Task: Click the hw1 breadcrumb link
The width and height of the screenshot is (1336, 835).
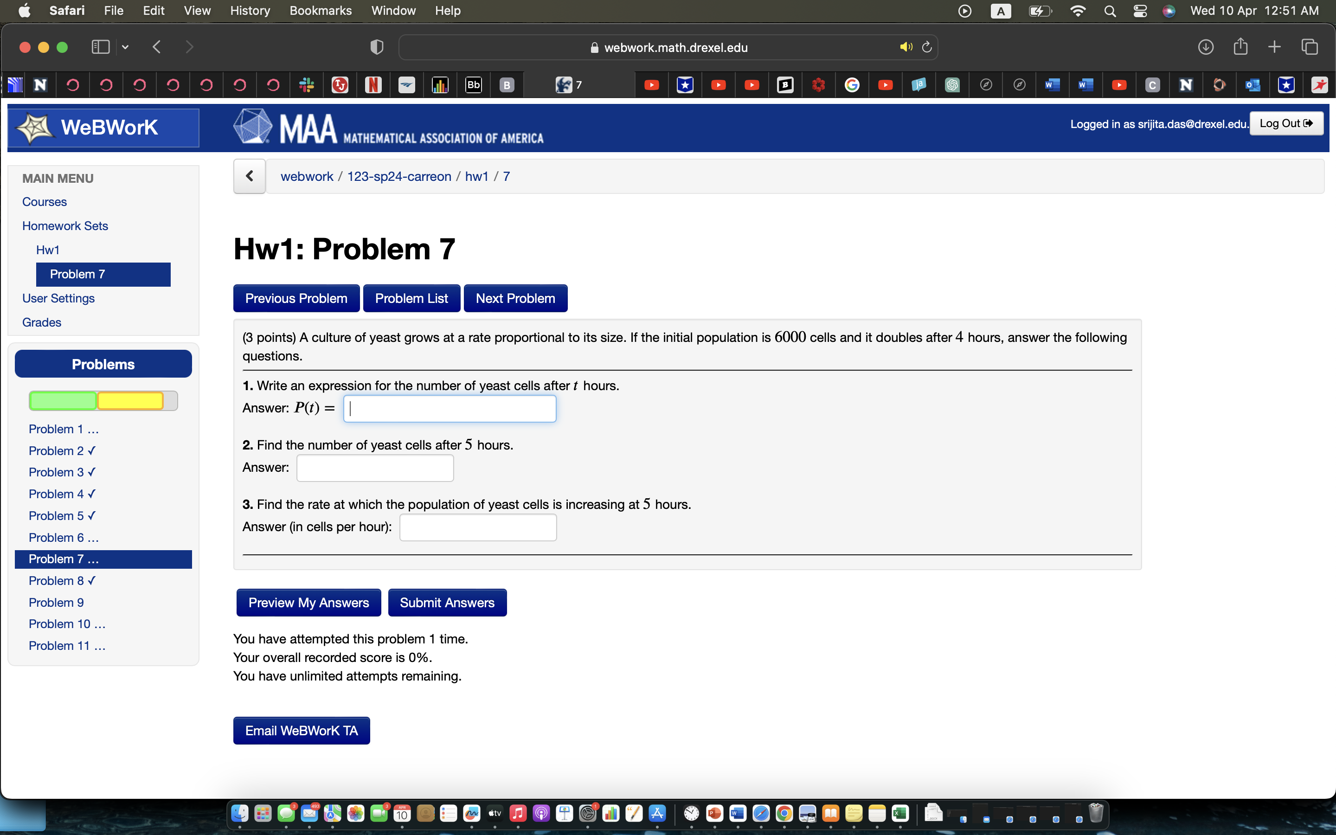Action: (476, 176)
